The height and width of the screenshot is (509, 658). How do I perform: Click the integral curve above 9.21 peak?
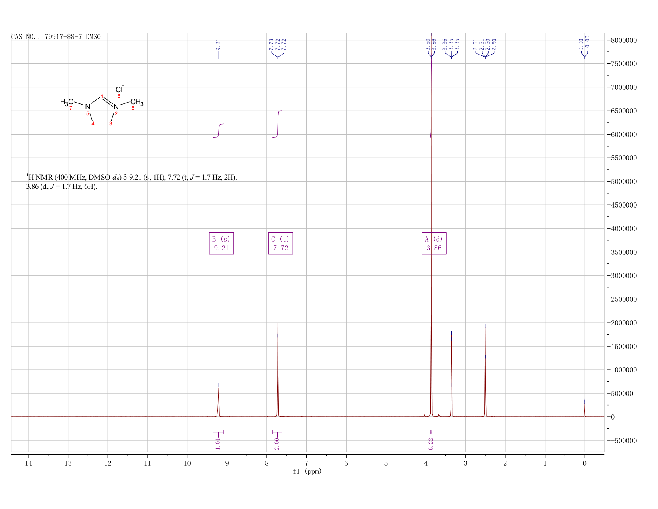click(x=219, y=131)
